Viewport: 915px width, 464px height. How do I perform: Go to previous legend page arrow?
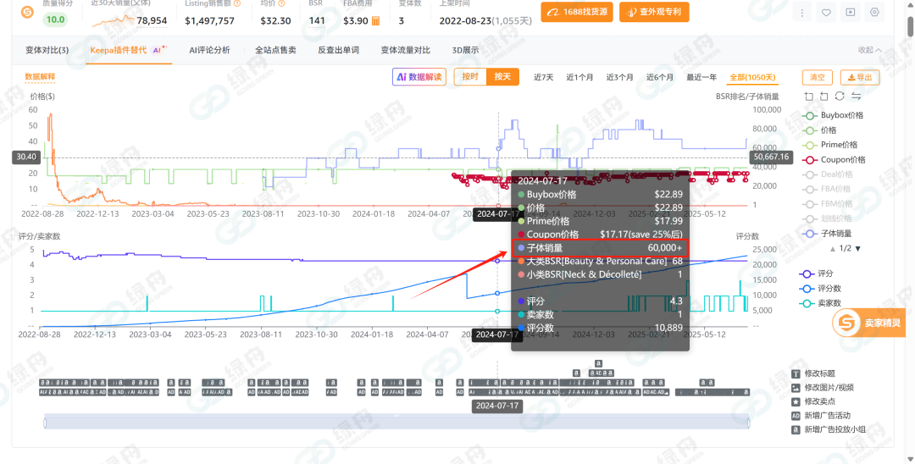pos(833,248)
